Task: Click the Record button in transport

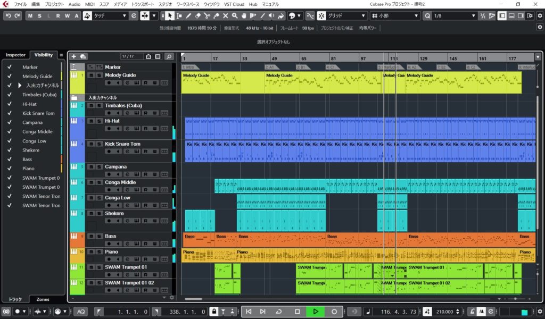Action: tap(334, 312)
